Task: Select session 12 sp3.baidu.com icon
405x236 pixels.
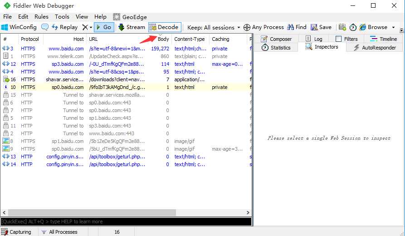Action: coord(6,64)
